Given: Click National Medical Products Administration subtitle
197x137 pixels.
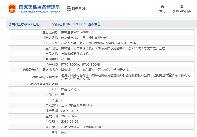Looking at the screenshot, I should point(39,11).
